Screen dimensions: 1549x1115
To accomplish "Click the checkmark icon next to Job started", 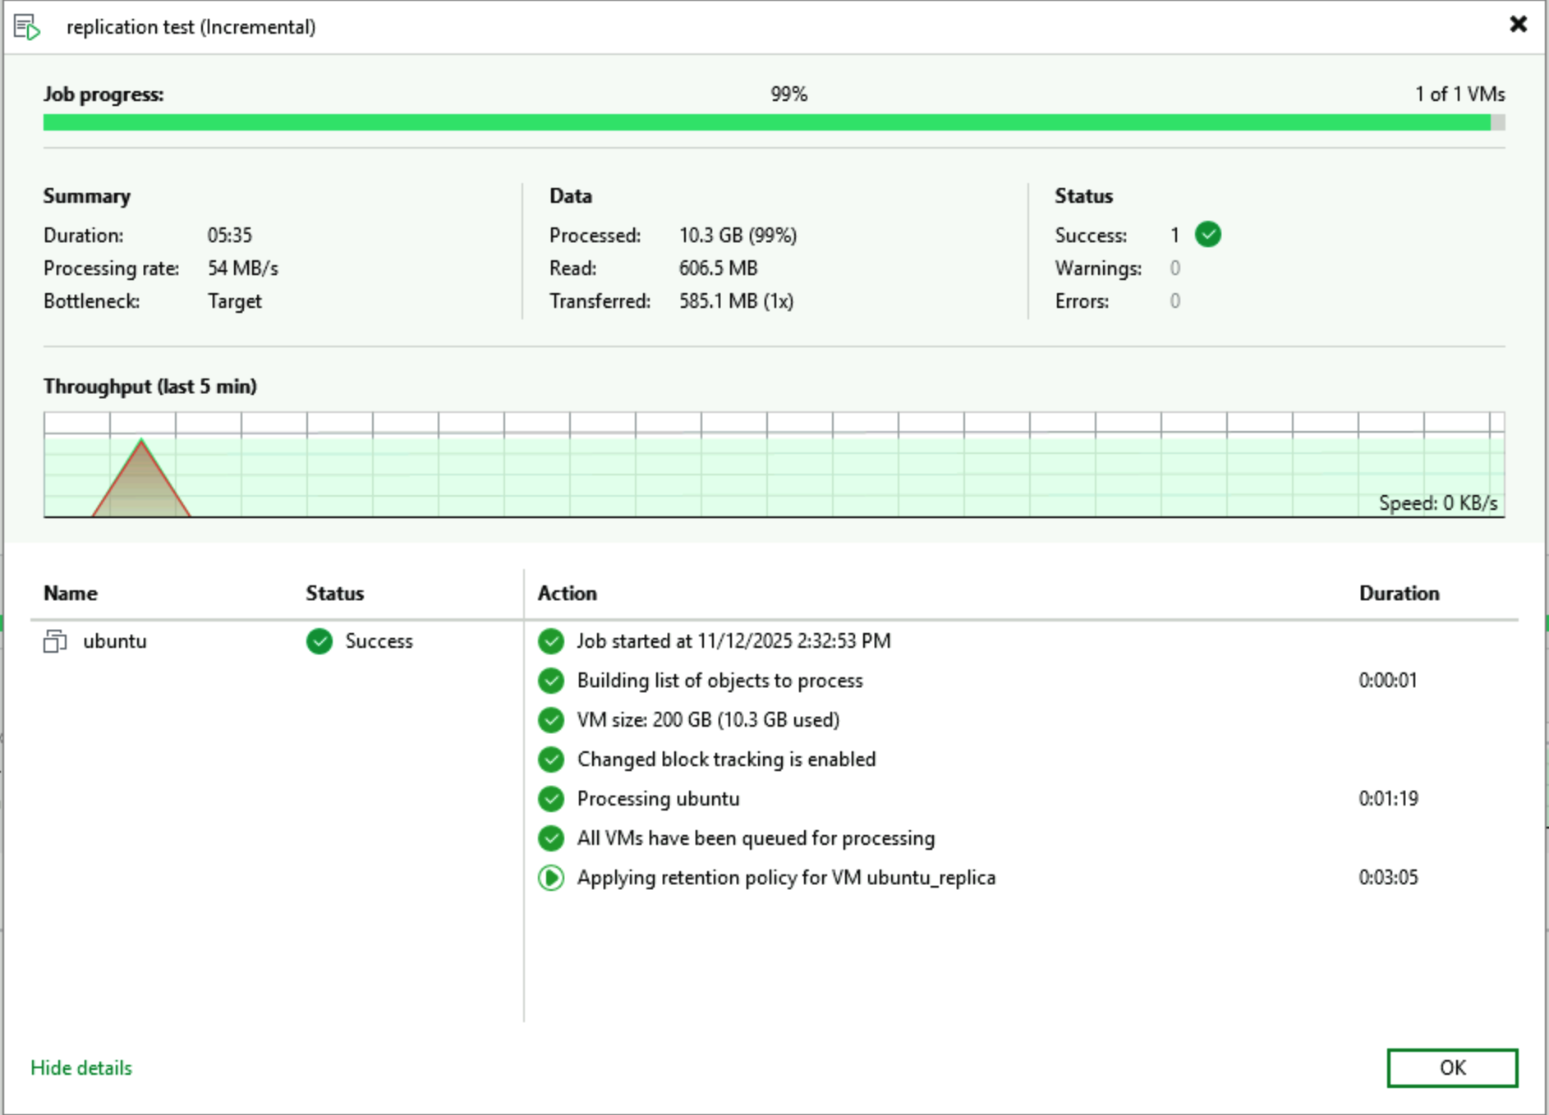I will (551, 641).
